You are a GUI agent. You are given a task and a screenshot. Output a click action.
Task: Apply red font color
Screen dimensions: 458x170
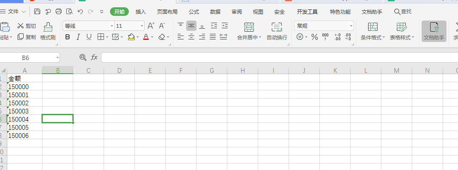(146, 37)
